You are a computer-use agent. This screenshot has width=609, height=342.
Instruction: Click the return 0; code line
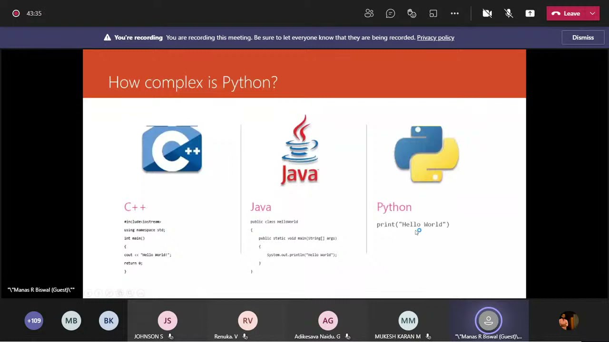[x=133, y=263]
